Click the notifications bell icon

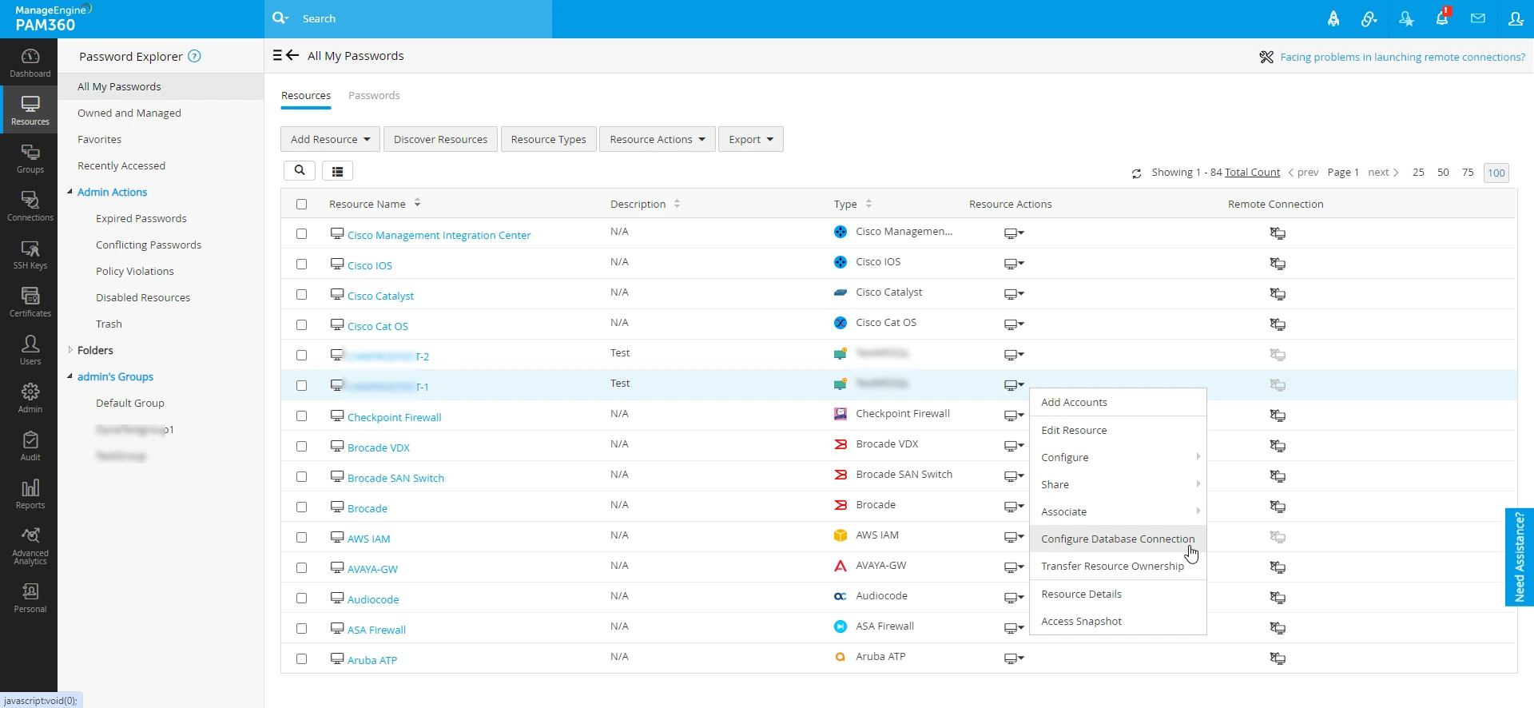click(1442, 18)
